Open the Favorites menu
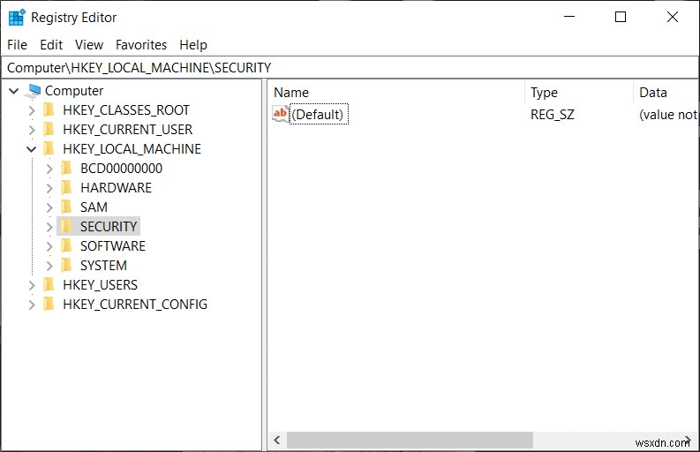700x452 pixels. 141,45
